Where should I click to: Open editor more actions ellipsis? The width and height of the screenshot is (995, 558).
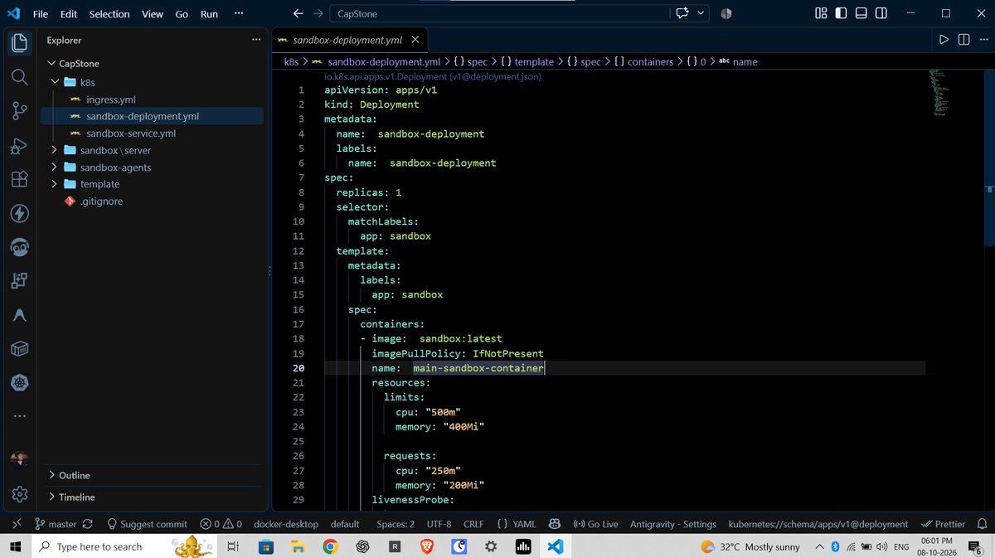point(983,39)
